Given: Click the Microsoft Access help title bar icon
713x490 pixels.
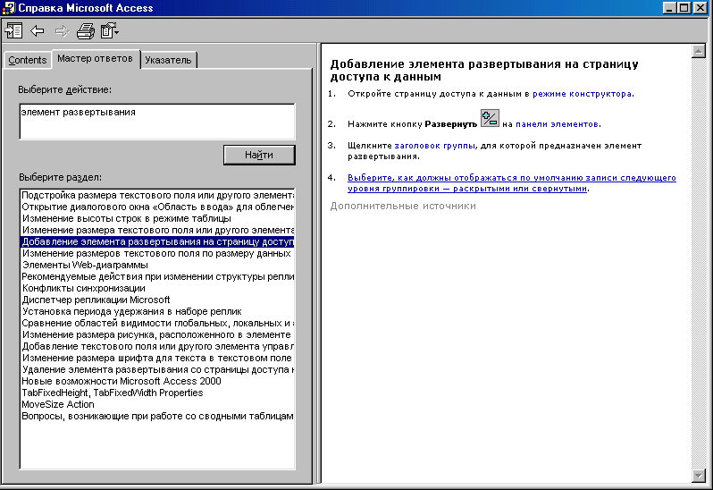Looking at the screenshot, I should coord(9,8).
